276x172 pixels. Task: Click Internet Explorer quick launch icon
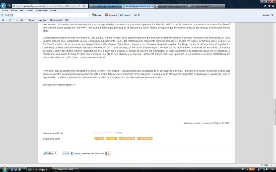coord(20,169)
